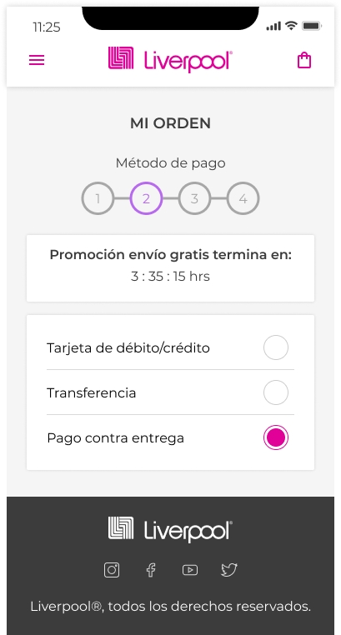The image size is (341, 635).
Task: Tap the Tarjeta de débito/crédito label
Action: (x=128, y=347)
